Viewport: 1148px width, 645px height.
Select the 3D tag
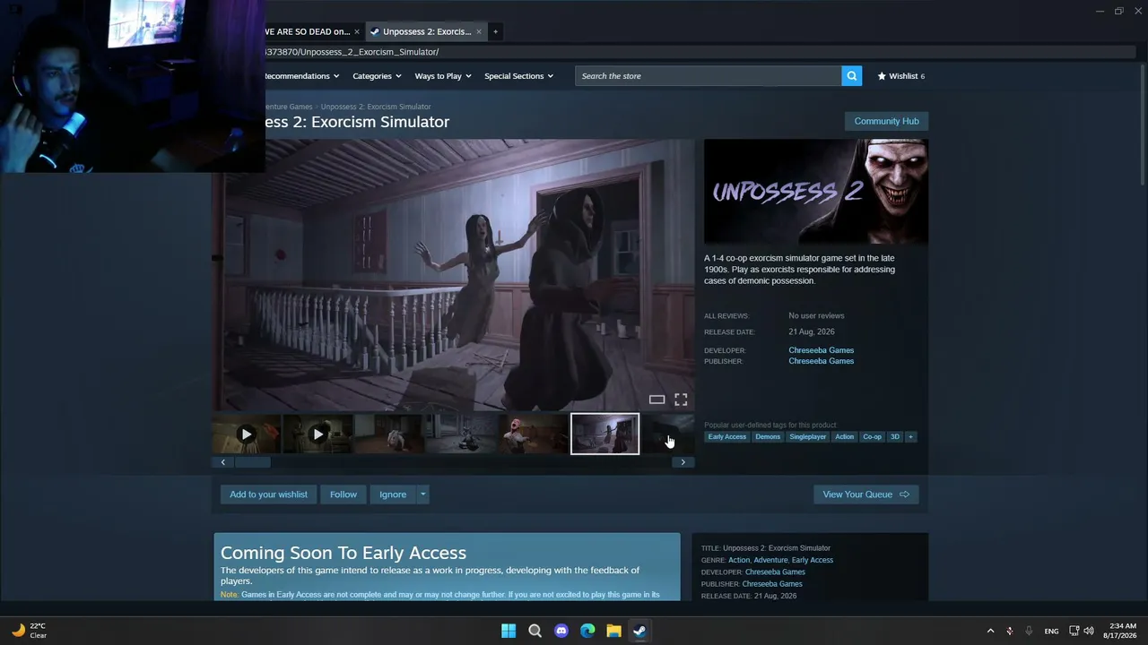point(895,437)
